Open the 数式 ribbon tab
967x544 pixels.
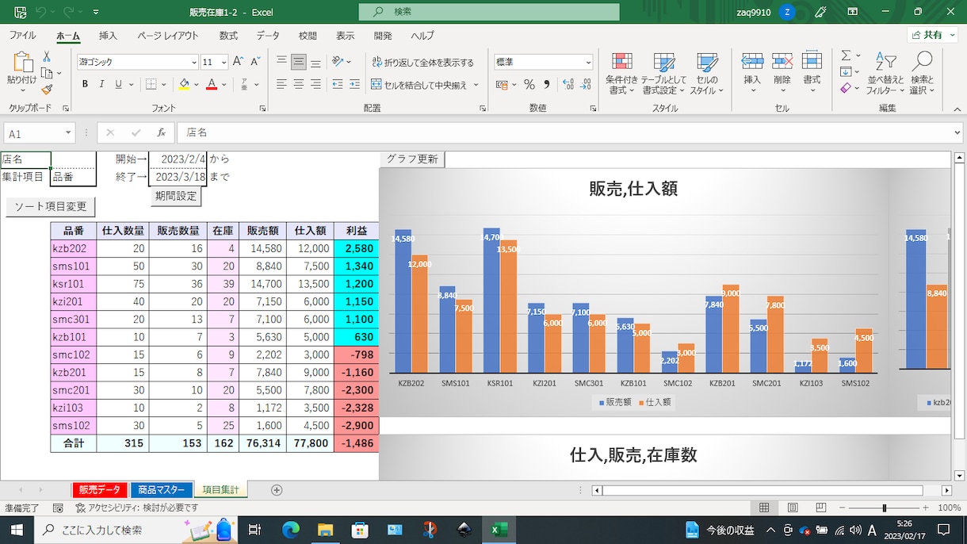click(229, 36)
